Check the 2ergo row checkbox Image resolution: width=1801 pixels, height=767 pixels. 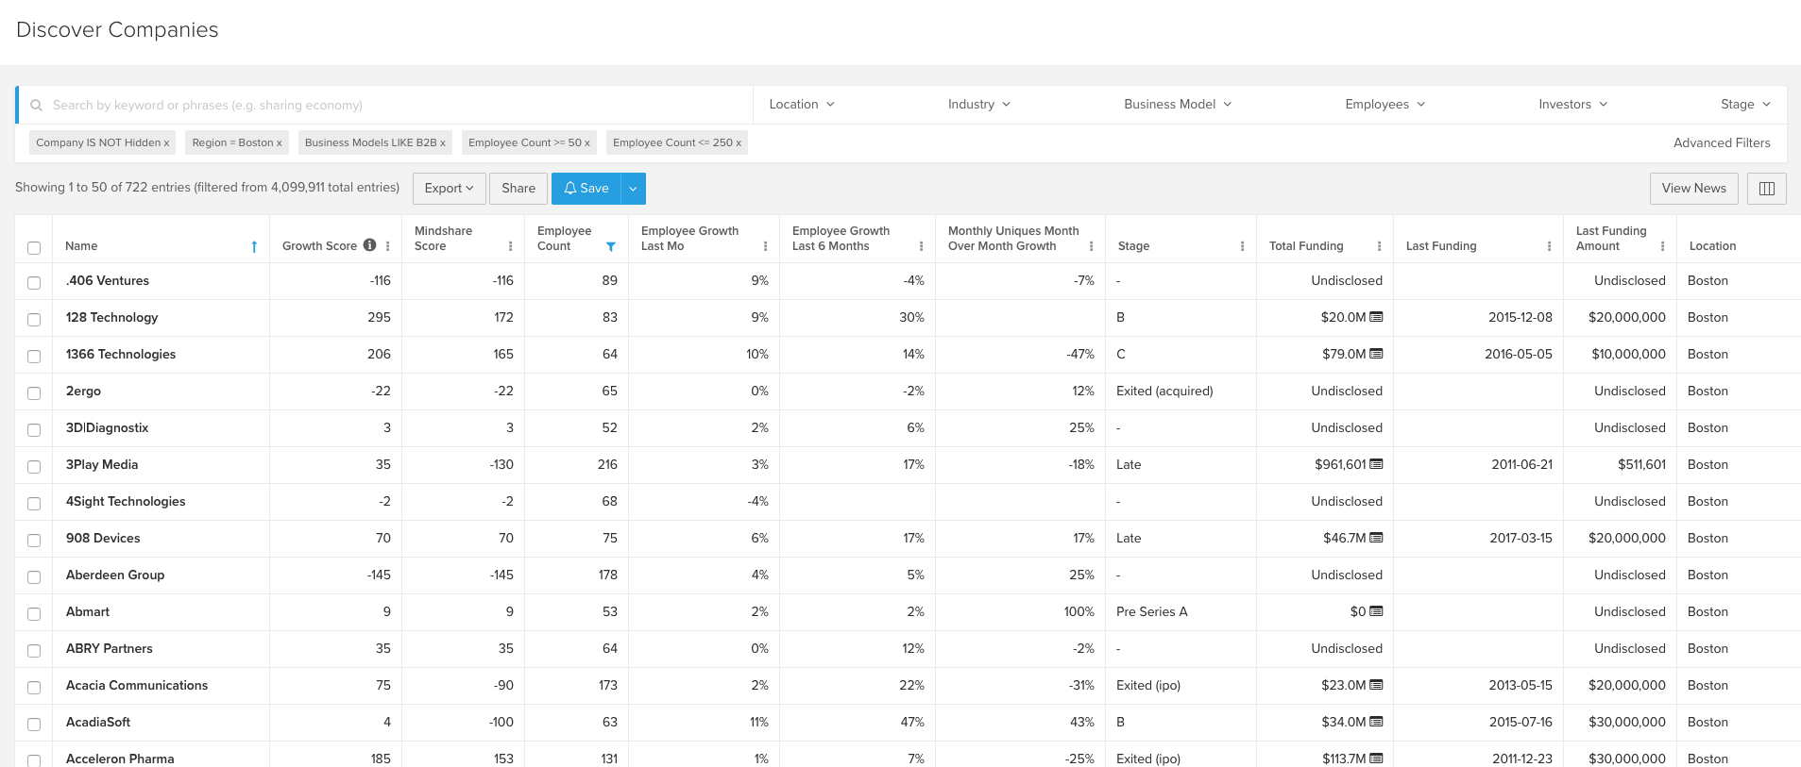(34, 393)
